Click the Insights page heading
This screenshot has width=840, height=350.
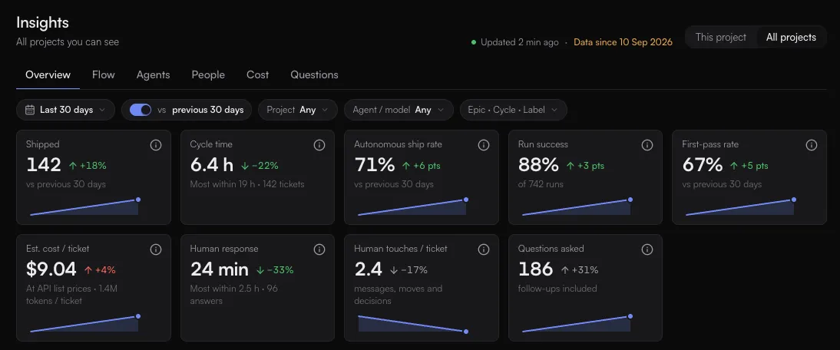[42, 23]
